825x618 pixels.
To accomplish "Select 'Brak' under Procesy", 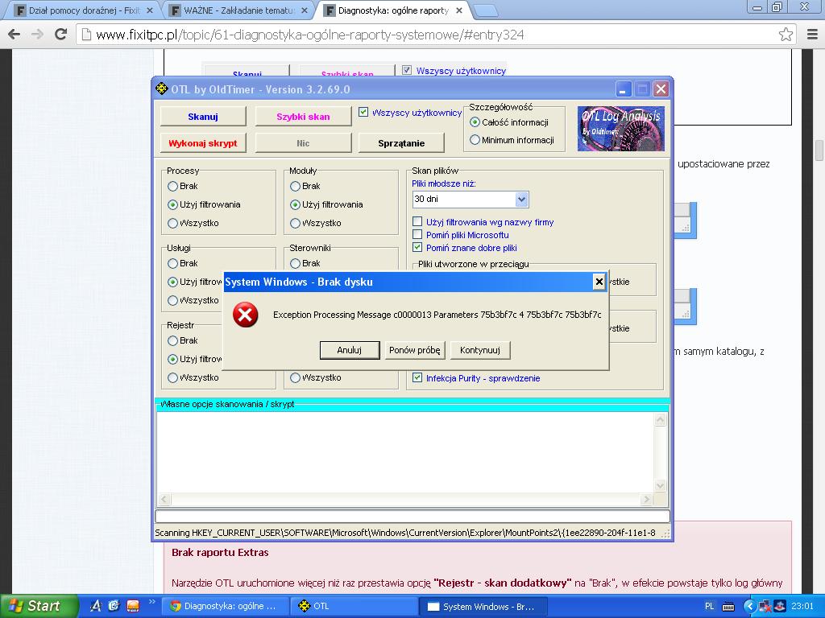I will click(172, 186).
